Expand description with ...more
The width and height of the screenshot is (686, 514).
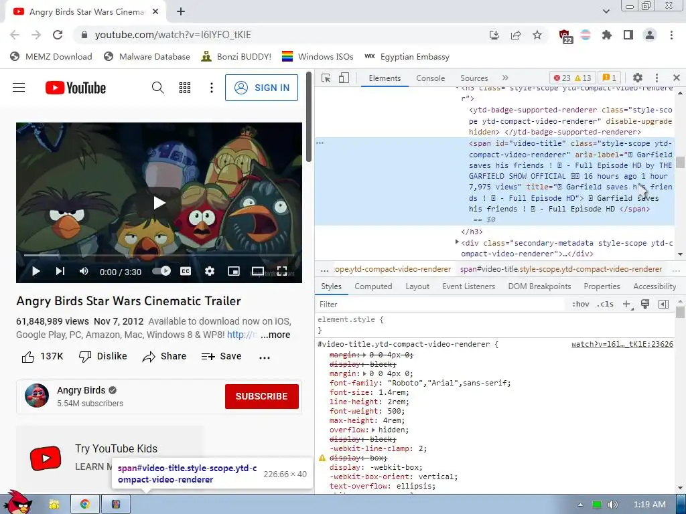[275, 335]
